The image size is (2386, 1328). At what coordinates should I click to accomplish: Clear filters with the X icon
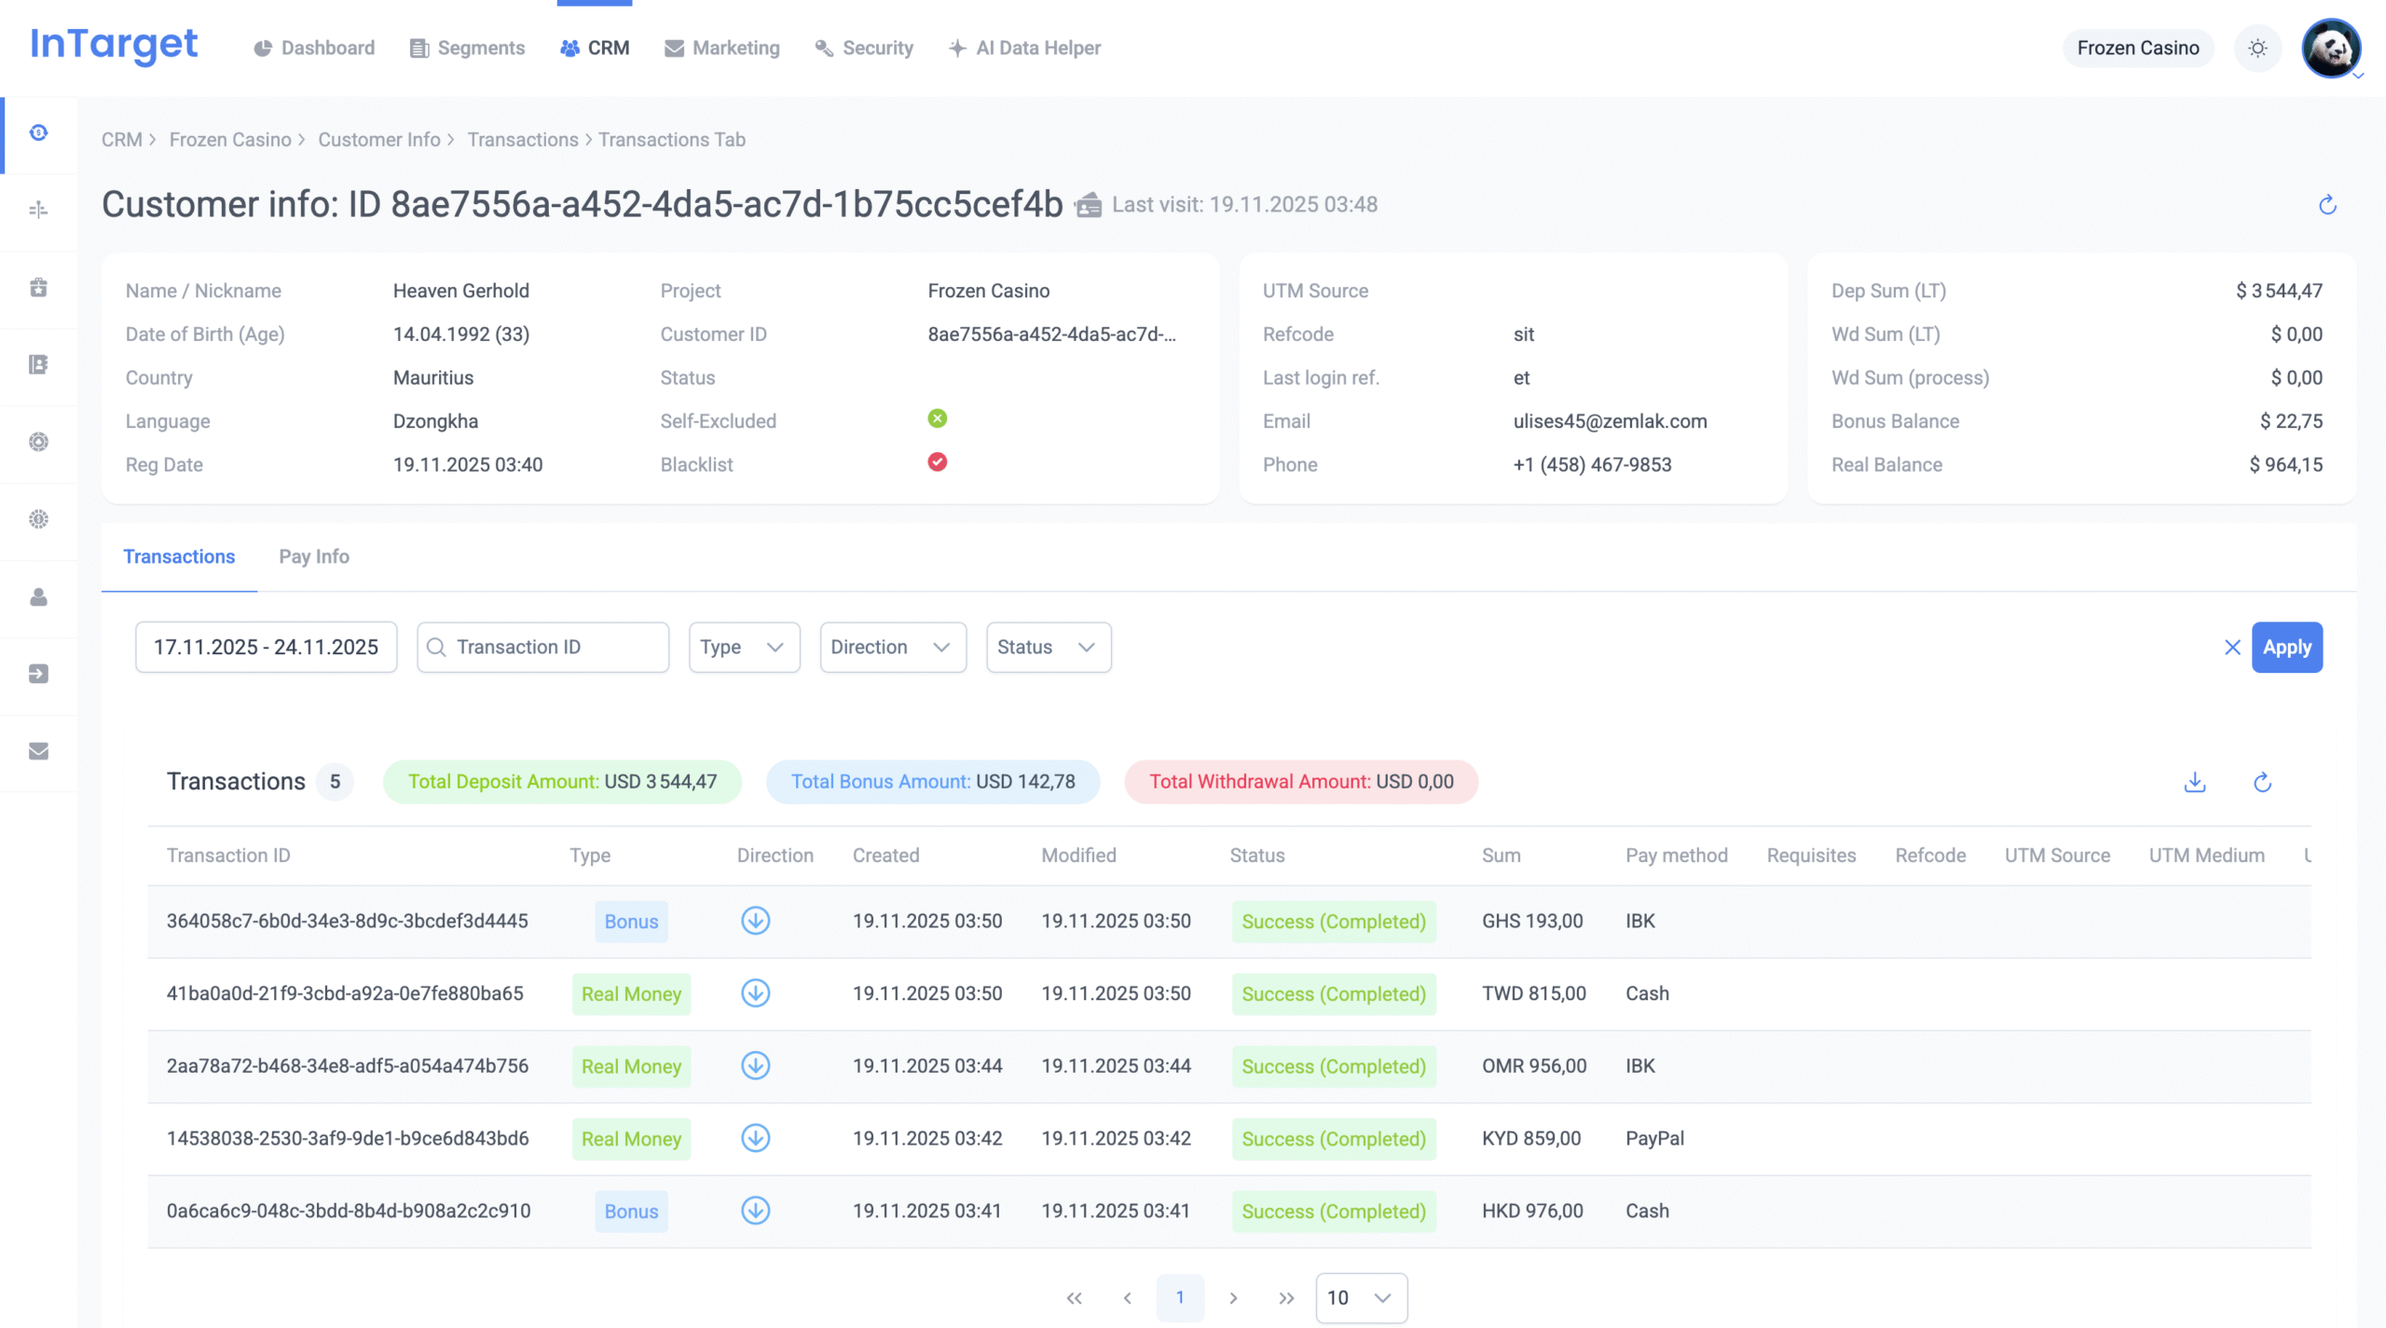tap(2232, 647)
